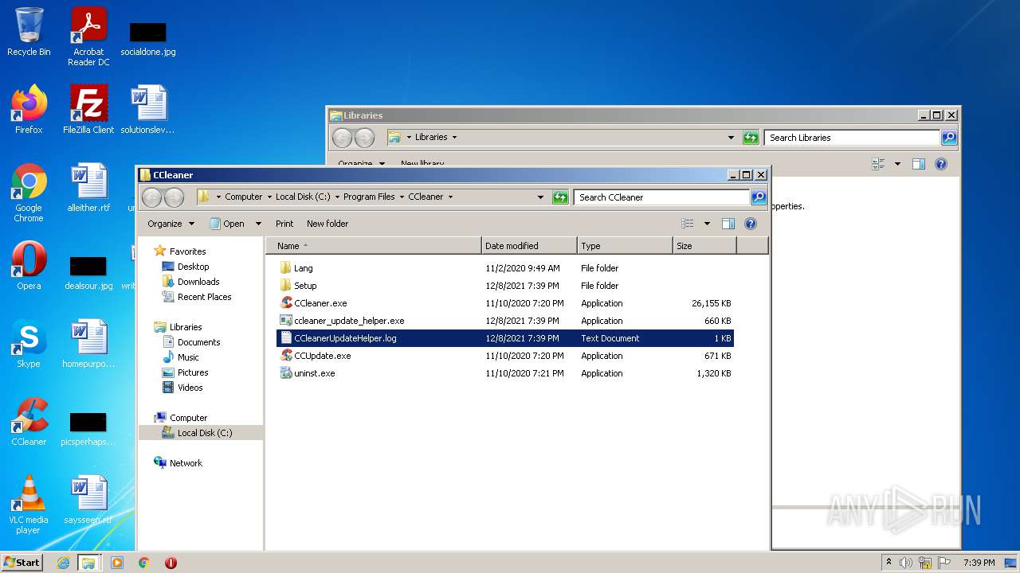The image size is (1020, 573).
Task: Launch Skype desktop shortcut
Action: (x=29, y=344)
